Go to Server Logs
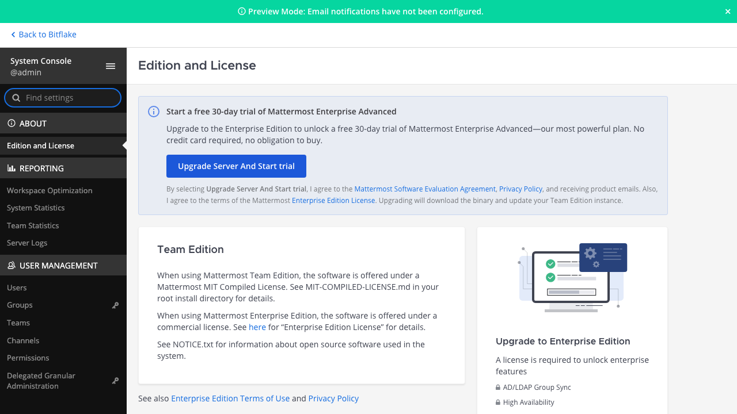This screenshot has width=737, height=414. click(27, 243)
